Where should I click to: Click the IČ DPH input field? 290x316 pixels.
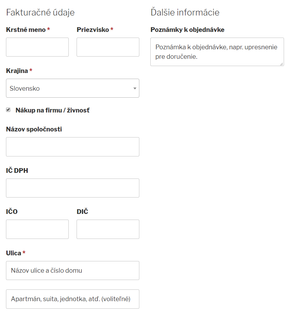tap(72, 188)
